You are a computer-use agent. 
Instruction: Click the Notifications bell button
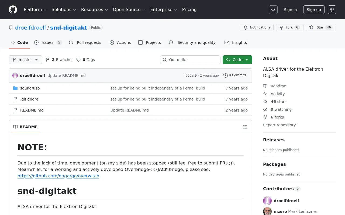coord(257,27)
